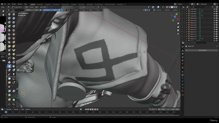Open the viewport shading options dropdown
Viewport: 219px width, 123px height.
[179, 7]
